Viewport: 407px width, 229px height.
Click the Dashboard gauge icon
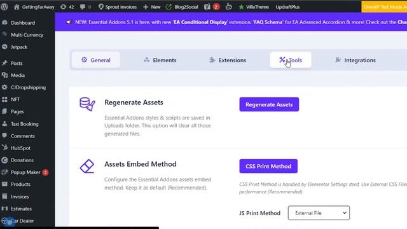(4, 23)
